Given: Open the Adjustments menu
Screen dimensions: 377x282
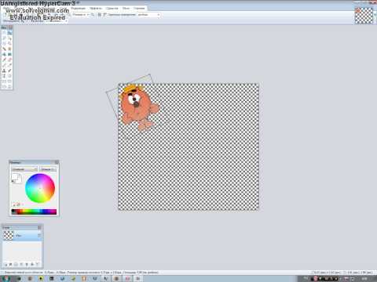Looking at the screenshot, I should [x=79, y=9].
